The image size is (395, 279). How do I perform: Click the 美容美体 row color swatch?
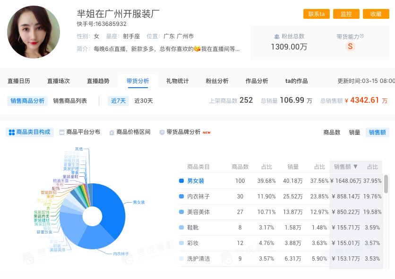[x=181, y=212]
